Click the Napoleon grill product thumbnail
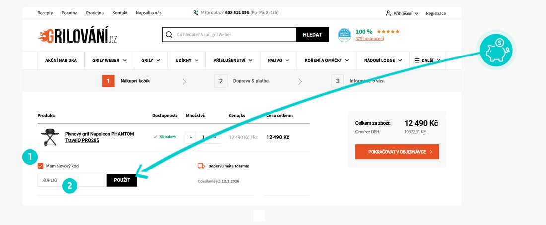 point(50,137)
